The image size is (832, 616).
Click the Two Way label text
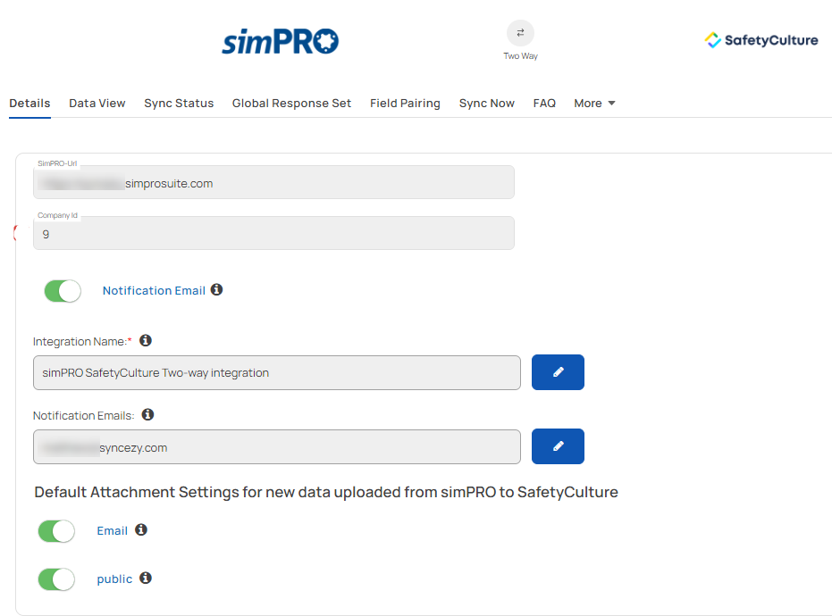click(520, 55)
